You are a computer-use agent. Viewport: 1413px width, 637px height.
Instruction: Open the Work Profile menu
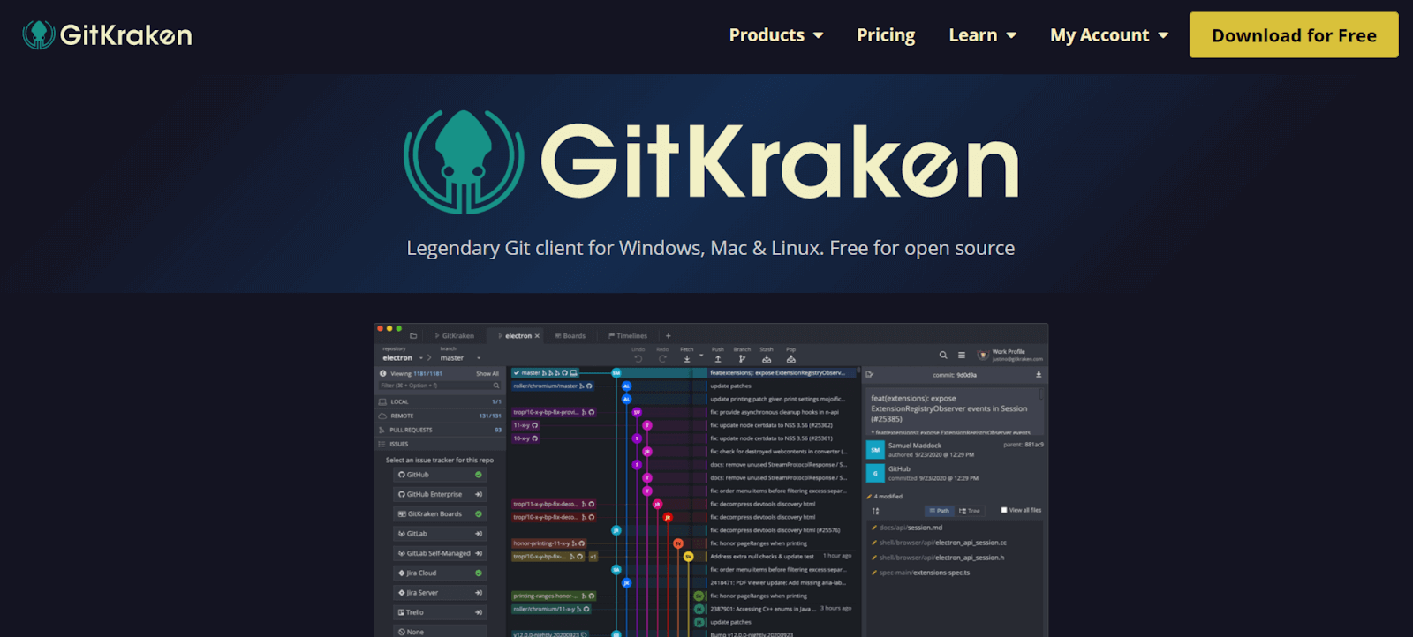1010,356
